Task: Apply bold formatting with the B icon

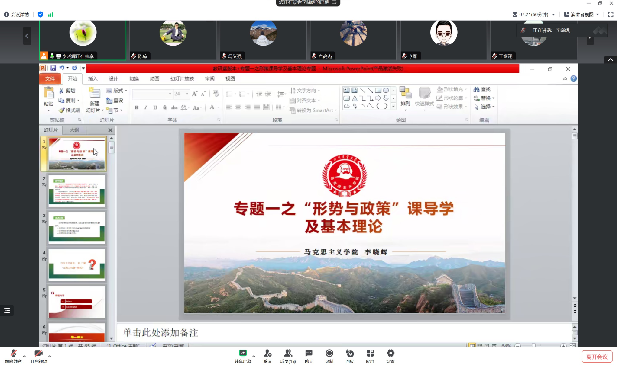Action: 137,107
